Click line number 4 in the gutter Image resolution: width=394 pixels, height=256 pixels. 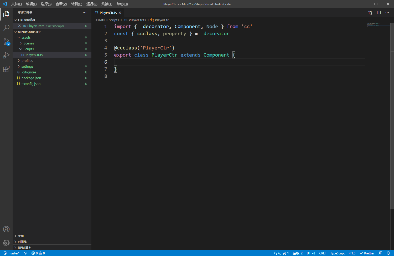point(106,48)
